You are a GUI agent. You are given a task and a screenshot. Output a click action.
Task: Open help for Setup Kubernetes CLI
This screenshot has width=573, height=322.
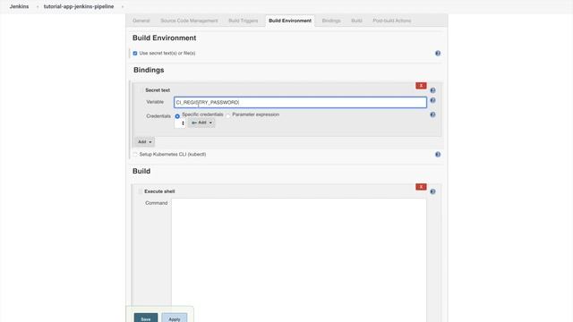click(438, 155)
